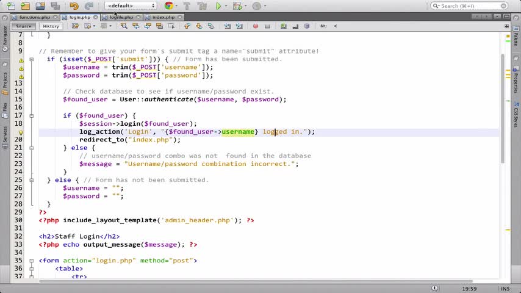Open the Profile Project dropdown arrow
The image size is (521, 293).
[265, 6]
